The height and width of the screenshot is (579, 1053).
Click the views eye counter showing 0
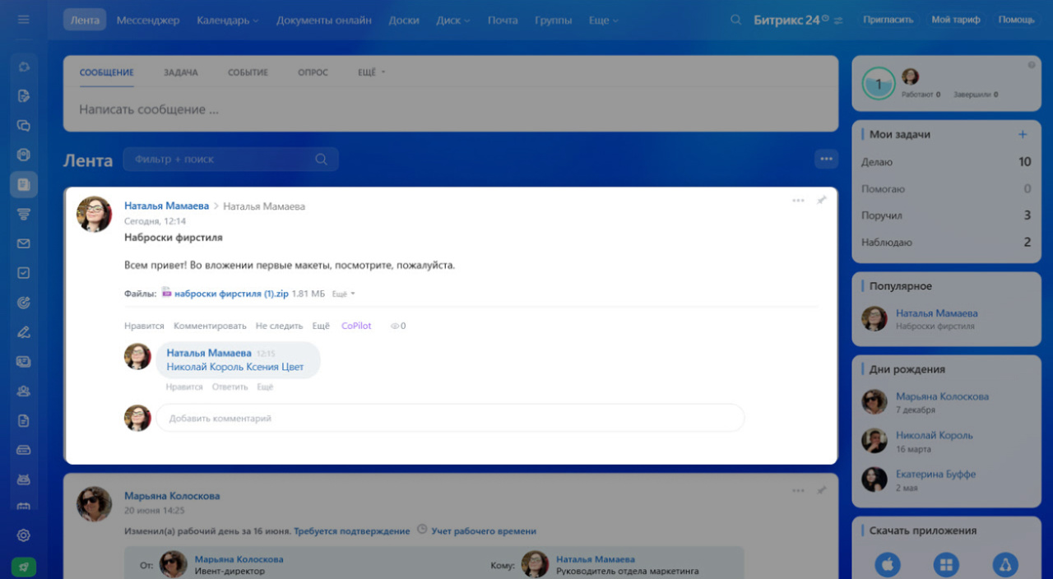(398, 326)
